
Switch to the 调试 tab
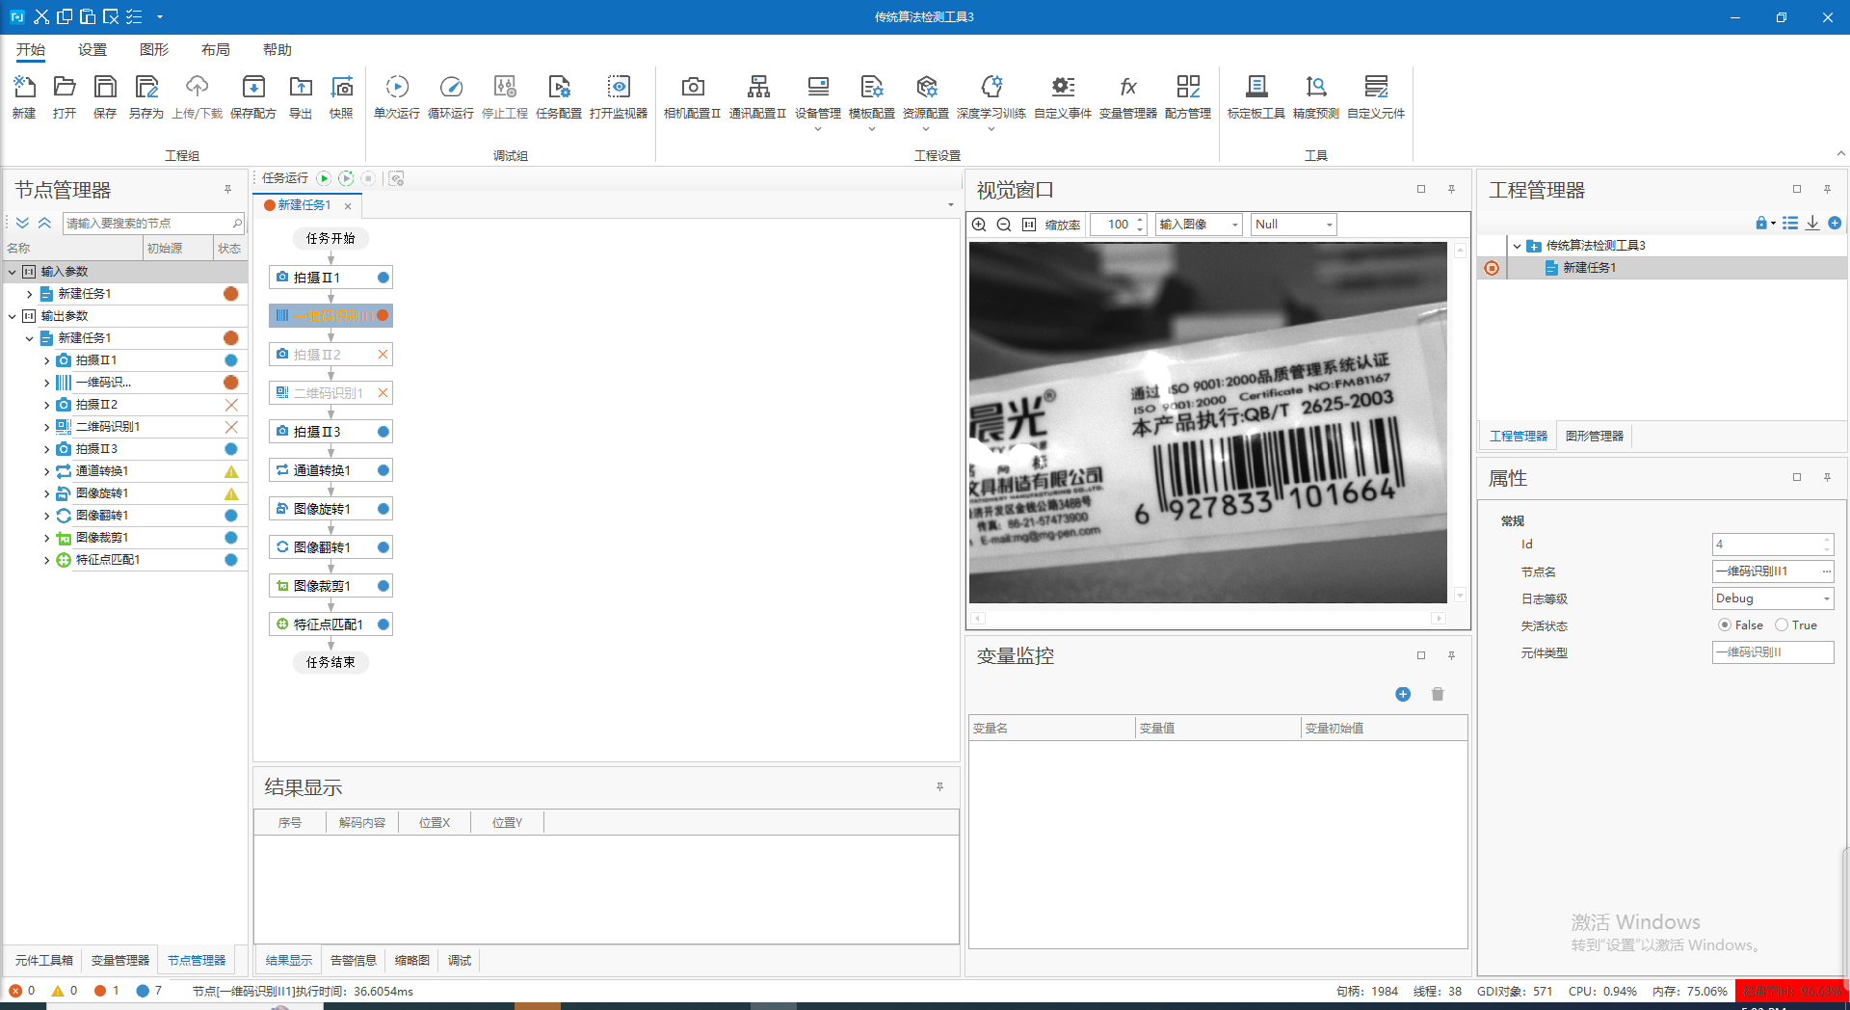tap(460, 961)
